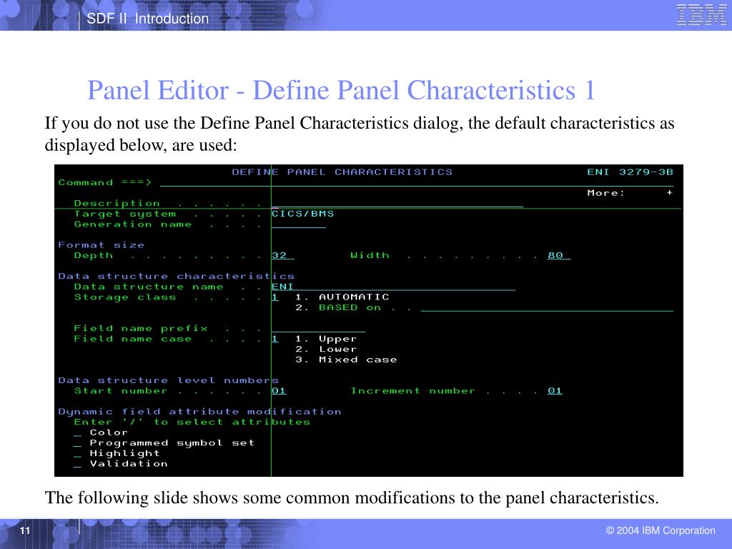Click the DEFINE PANEL CHARACTERISTICS title
Viewport: 732px width, 549px height.
[x=342, y=172]
